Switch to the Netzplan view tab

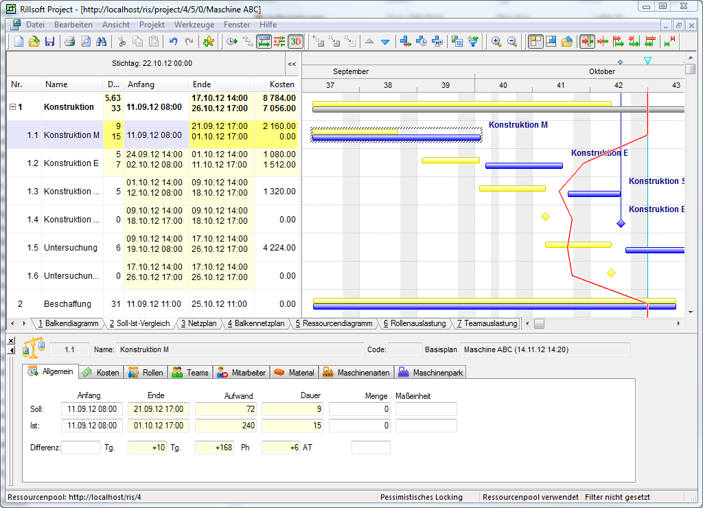click(198, 323)
